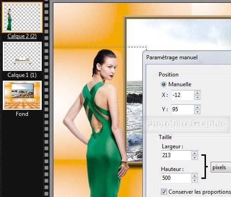Increase the Y position with up arrow
The height and width of the screenshot is (197, 231).
[x=197, y=107]
